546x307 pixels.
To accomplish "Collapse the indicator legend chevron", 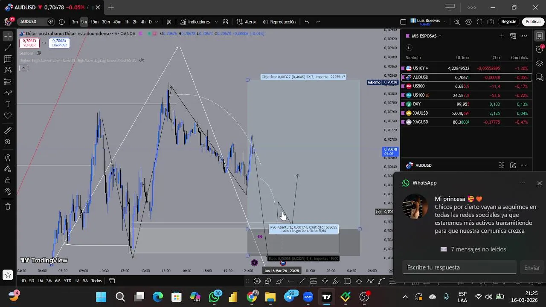I will click(23, 68).
